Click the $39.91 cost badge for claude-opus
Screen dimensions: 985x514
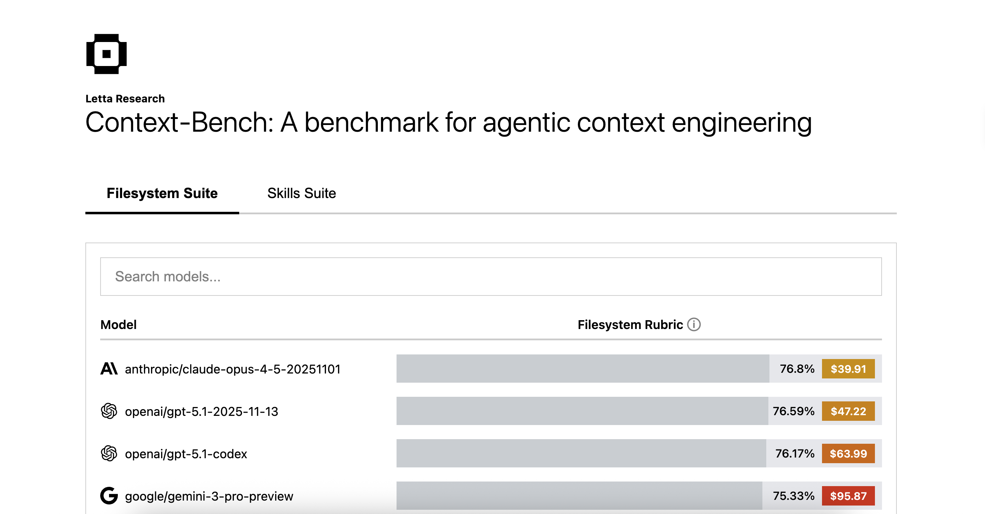click(848, 369)
